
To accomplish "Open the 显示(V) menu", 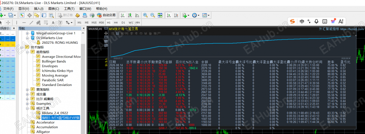I will pos(24,9).
